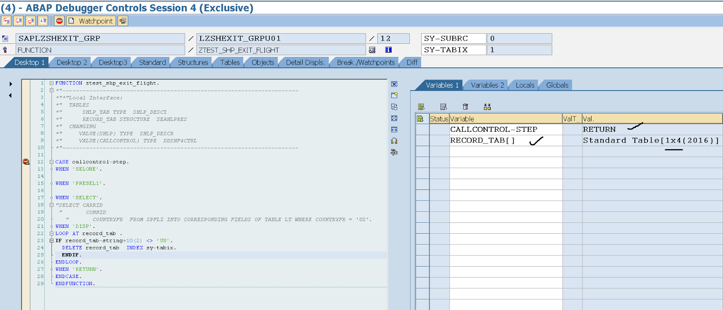Click the Close Tool icon beside the source editor
This screenshot has width=723, height=310.
pos(394,84)
